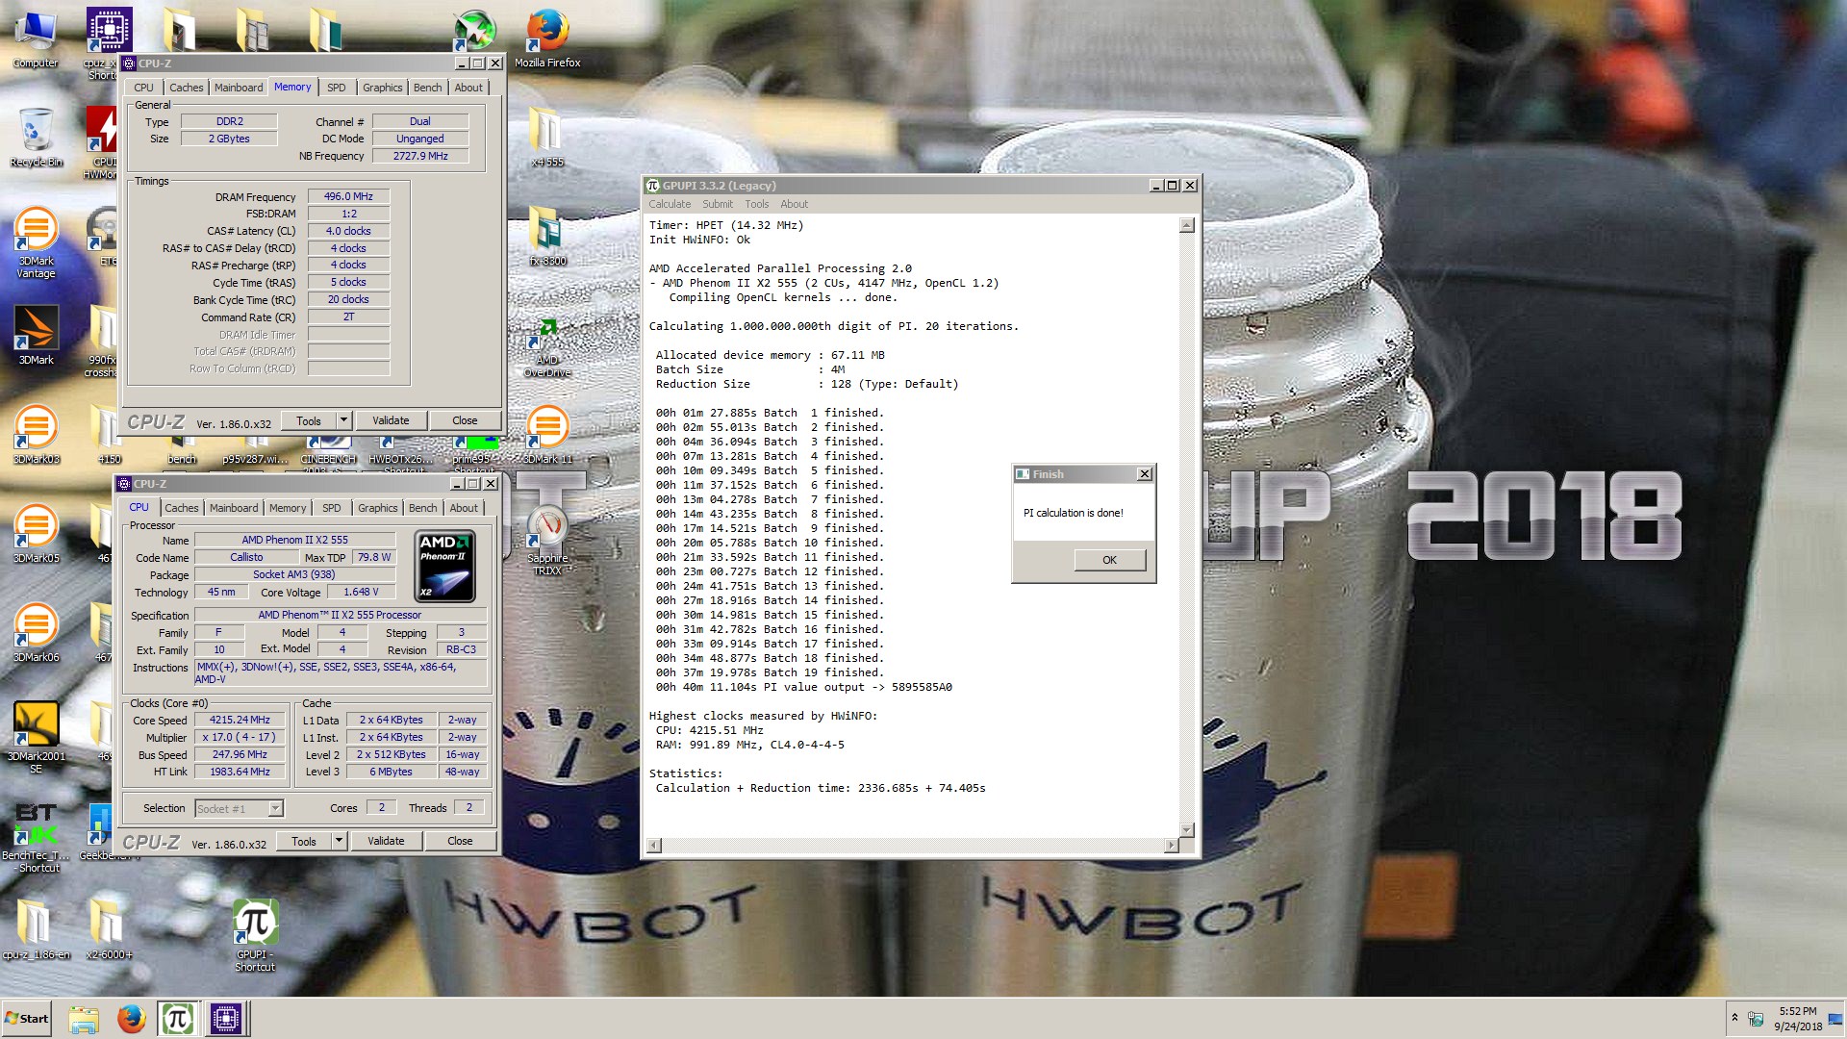Open the 3DMark03 shortcut
The height and width of the screenshot is (1039, 1847).
36,435
